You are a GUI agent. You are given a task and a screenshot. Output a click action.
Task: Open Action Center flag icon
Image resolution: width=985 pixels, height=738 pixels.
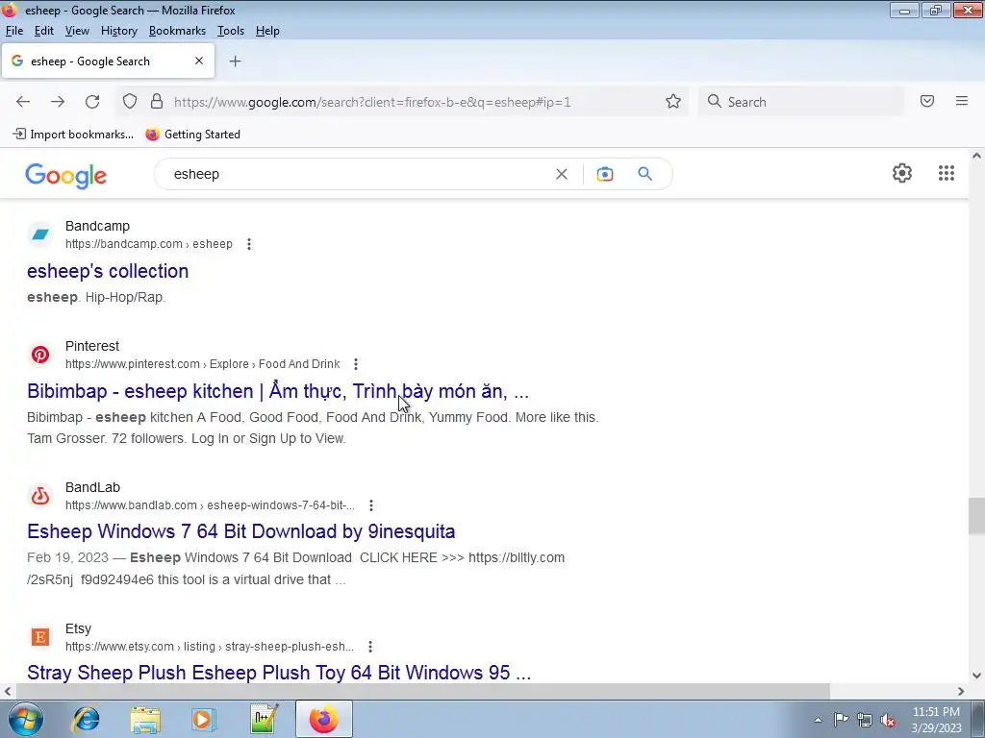click(x=841, y=719)
